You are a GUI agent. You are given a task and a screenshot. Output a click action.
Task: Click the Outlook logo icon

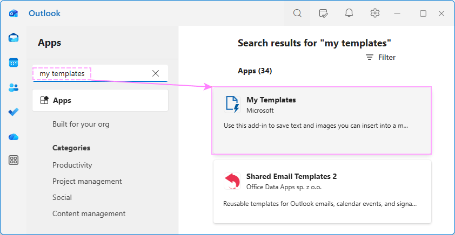(x=14, y=13)
